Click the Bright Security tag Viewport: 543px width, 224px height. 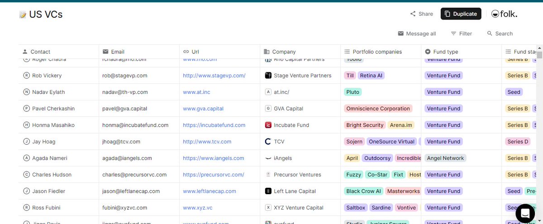click(x=365, y=125)
